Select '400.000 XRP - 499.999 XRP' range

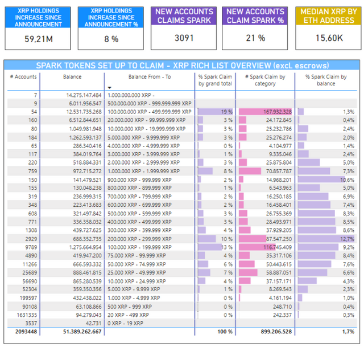click(139, 222)
